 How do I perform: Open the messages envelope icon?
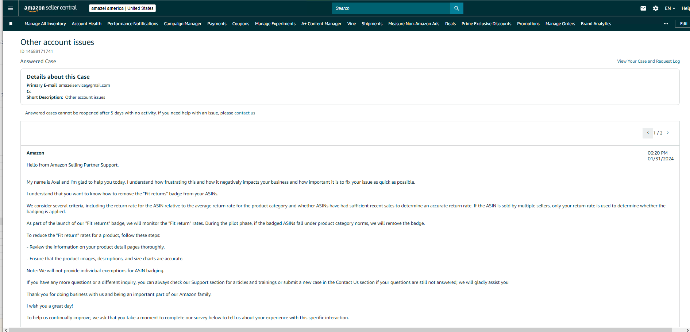click(643, 8)
